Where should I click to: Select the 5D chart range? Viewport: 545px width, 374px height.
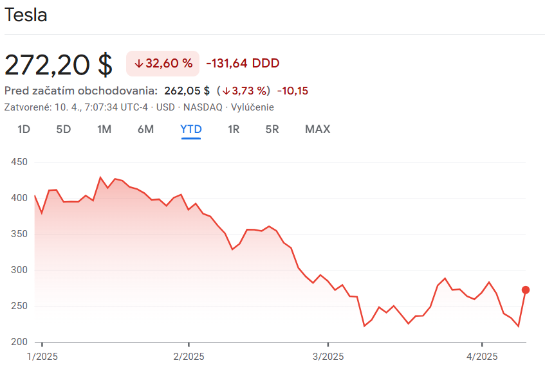point(64,129)
